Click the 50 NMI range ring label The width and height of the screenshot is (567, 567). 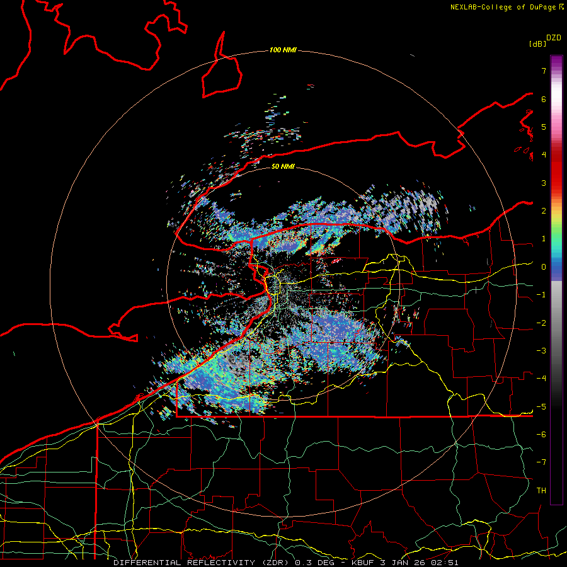click(283, 167)
